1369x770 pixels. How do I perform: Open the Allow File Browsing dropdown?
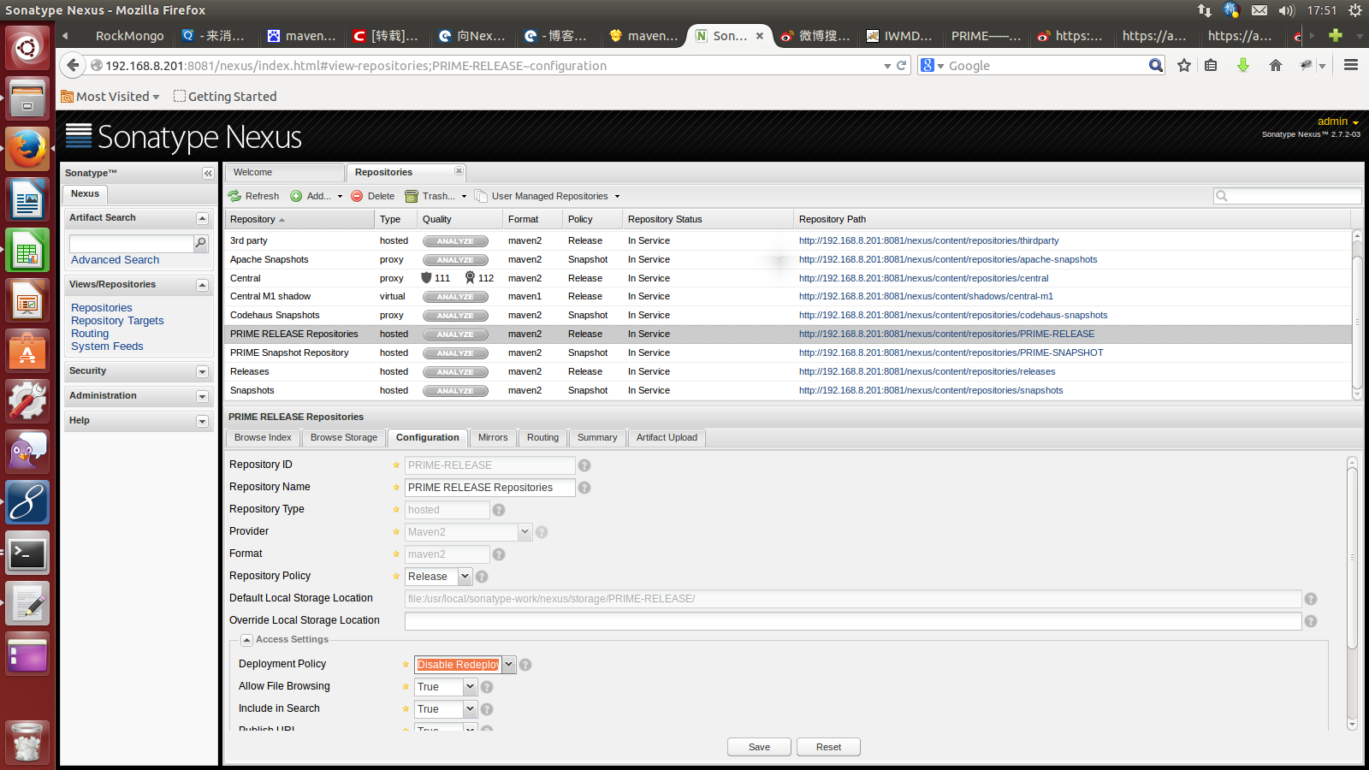tap(470, 687)
